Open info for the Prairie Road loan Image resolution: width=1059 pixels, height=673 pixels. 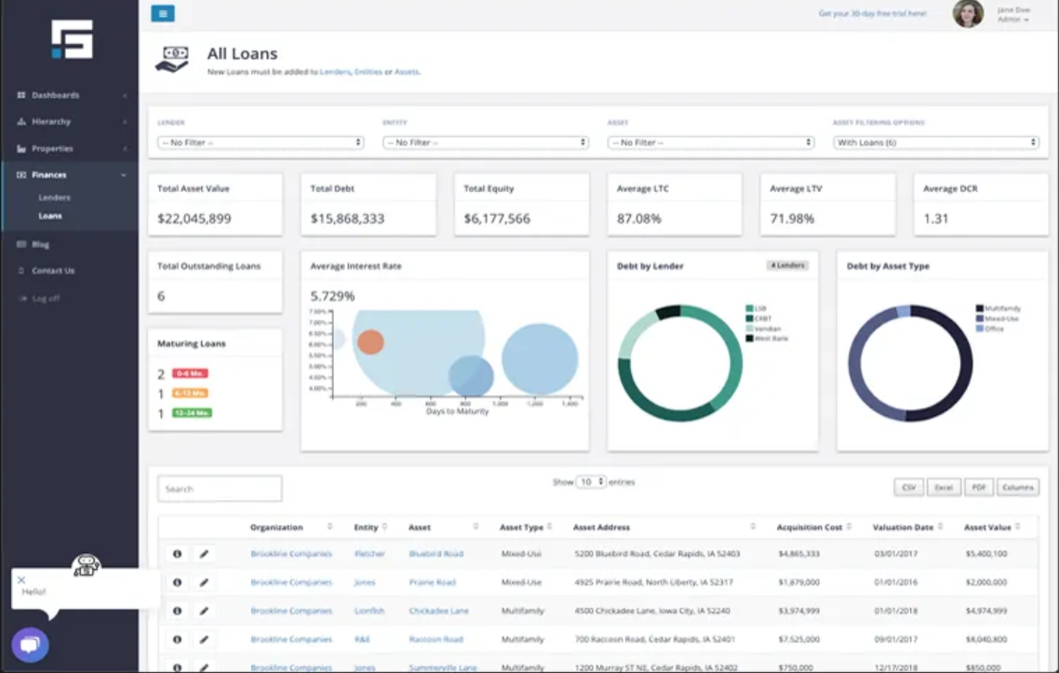pos(177,583)
